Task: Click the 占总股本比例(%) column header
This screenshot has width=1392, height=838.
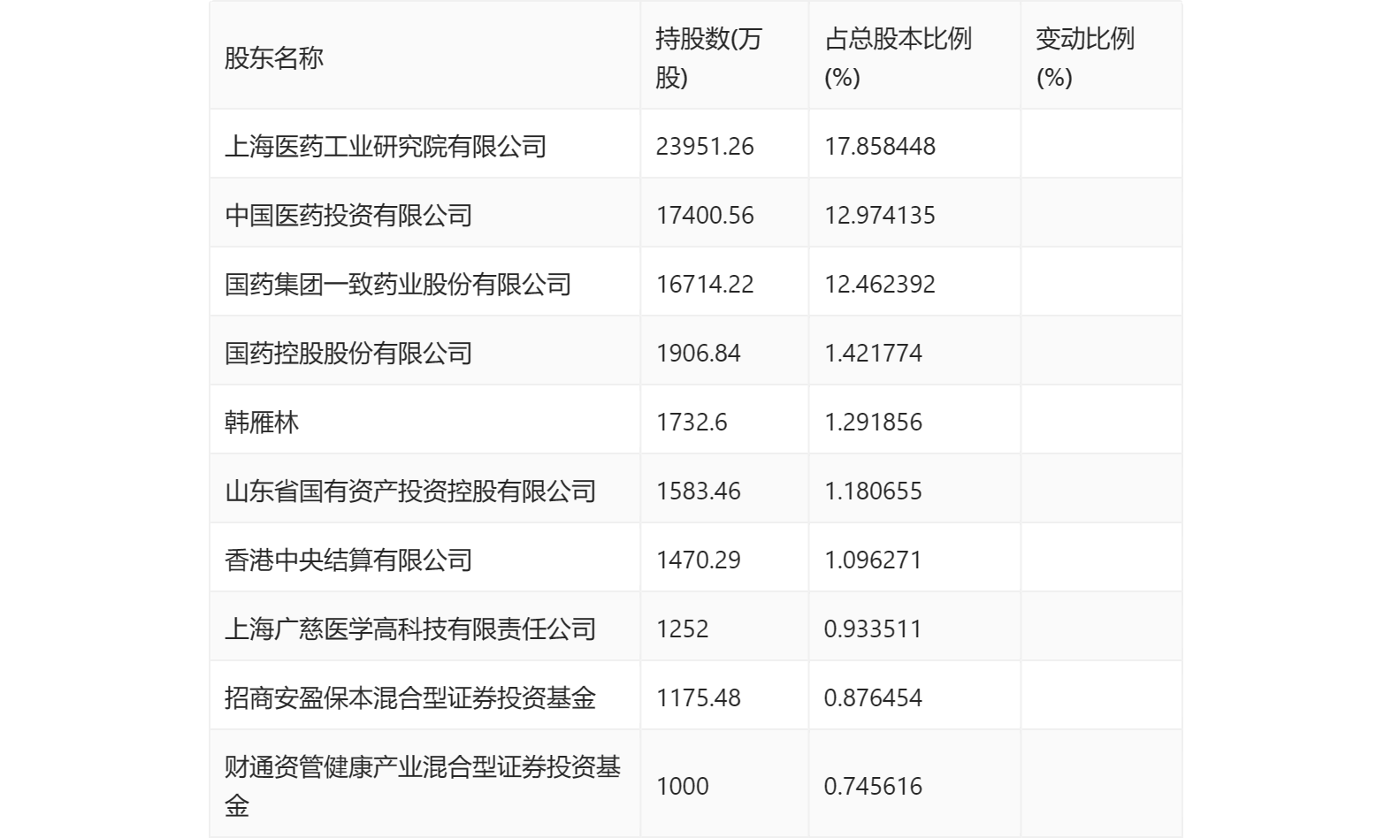Action: tap(898, 58)
